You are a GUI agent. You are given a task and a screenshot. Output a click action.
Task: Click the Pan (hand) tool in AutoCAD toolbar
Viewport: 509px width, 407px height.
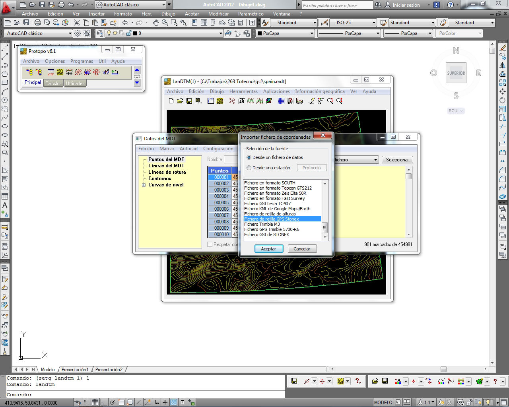(x=156, y=23)
